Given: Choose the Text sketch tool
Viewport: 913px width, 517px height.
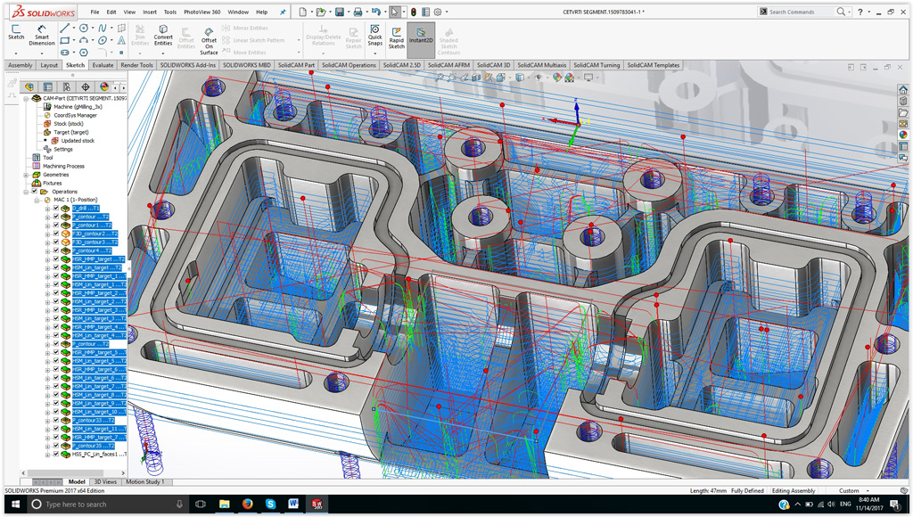Looking at the screenshot, I should pos(121,40).
